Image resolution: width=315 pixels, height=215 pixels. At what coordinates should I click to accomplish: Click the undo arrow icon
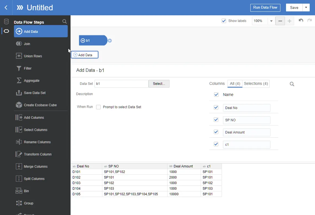pos(301,21)
